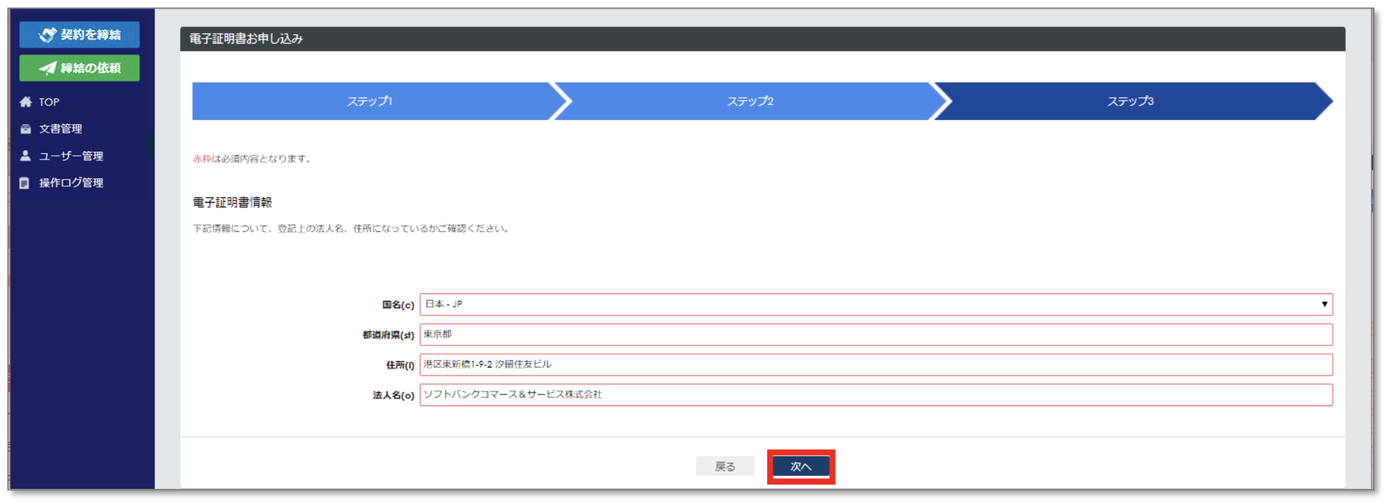Click the 文書管理 sidebar icon
This screenshot has height=501, width=1383.
pos(26,129)
